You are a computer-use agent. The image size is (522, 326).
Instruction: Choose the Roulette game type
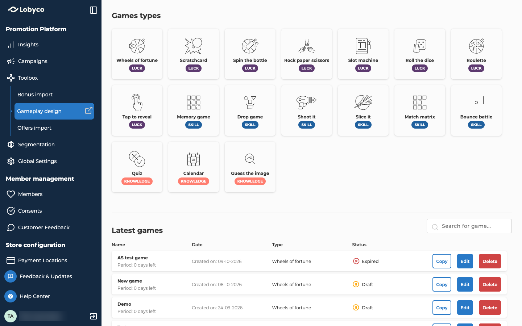point(476,54)
